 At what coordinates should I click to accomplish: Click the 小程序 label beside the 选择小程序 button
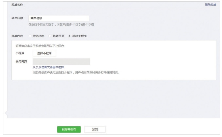[x=20, y=53]
